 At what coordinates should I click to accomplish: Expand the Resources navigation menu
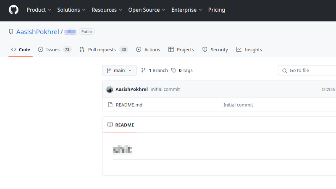(107, 10)
